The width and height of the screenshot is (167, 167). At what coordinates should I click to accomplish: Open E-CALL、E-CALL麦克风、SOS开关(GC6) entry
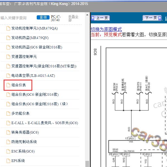point(45,123)
